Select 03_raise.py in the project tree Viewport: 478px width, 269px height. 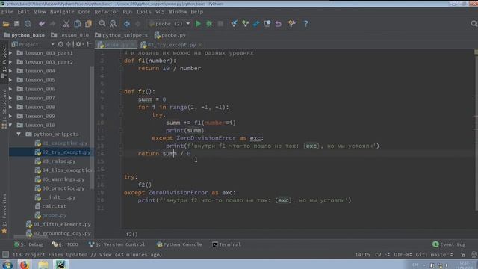tap(59, 161)
